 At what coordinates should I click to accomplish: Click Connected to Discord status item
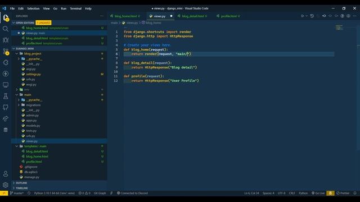tap(133, 193)
